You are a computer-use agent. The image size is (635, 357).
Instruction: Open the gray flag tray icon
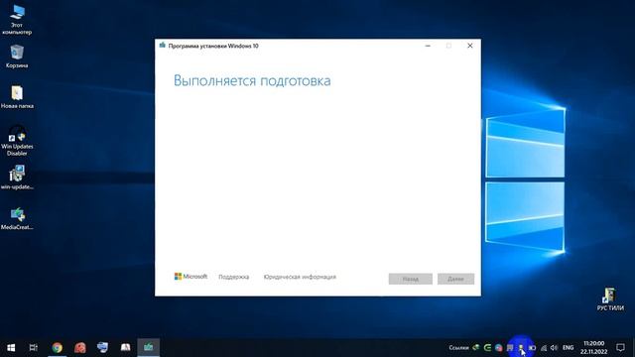point(510,348)
